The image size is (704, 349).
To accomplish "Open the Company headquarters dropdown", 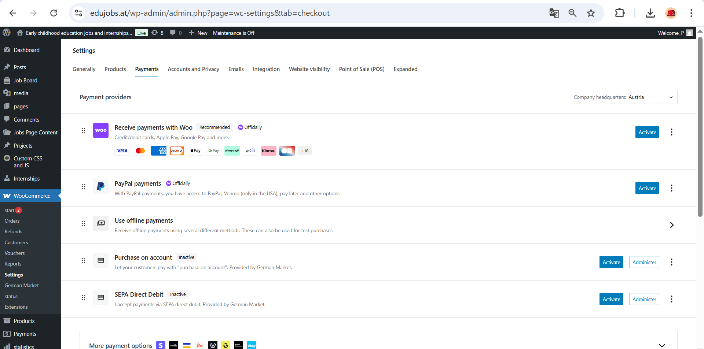I will point(623,97).
